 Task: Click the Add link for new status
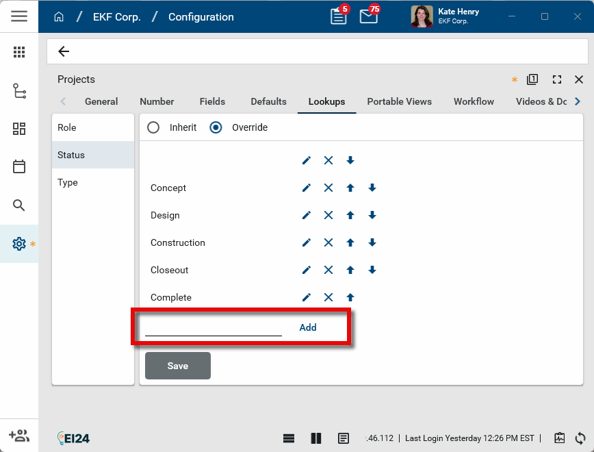(x=308, y=327)
